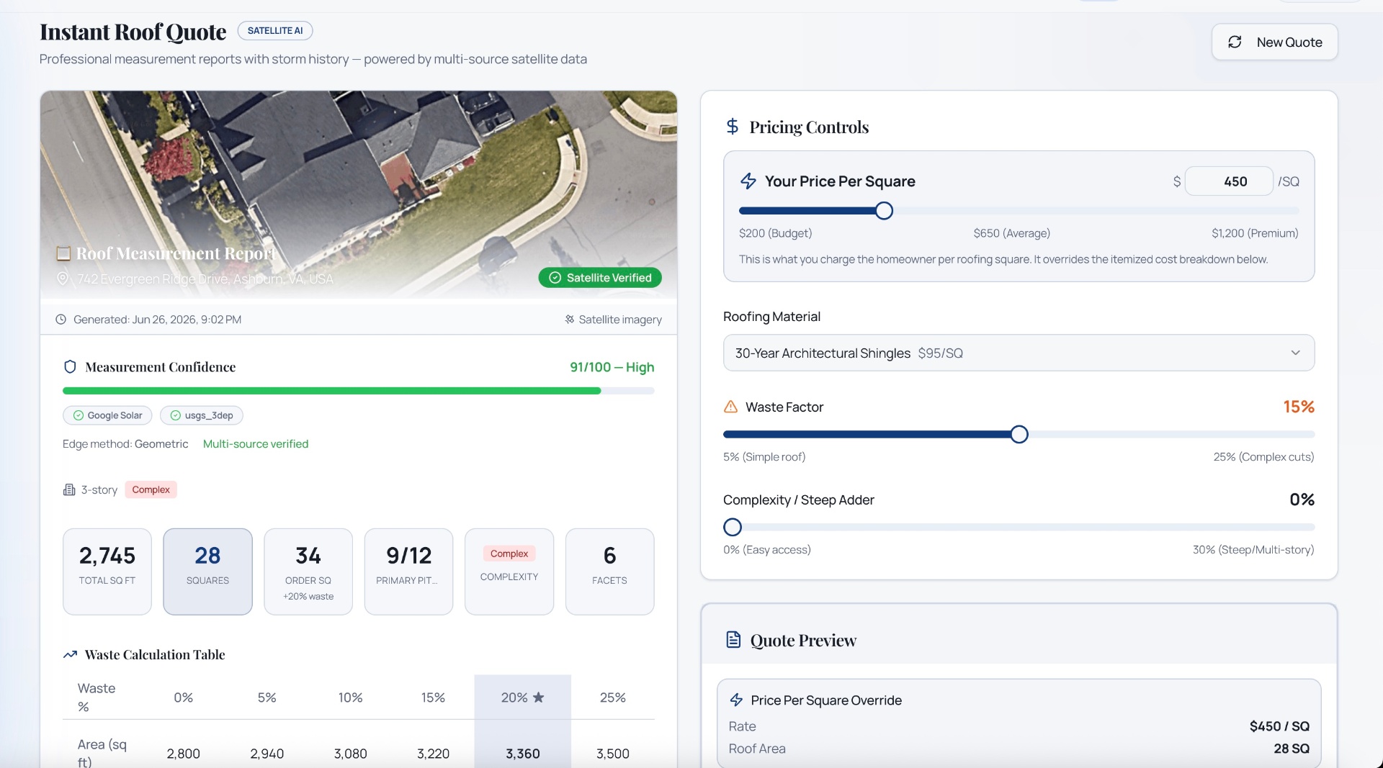
Task: Click the highlighted 3,360 area cell
Action: pyautogui.click(x=523, y=753)
